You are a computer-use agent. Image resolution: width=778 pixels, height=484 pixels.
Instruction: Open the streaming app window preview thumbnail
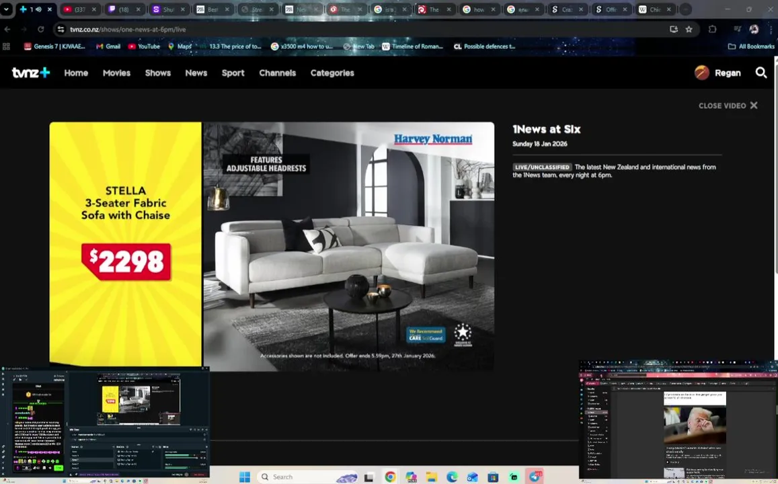tap(105, 424)
